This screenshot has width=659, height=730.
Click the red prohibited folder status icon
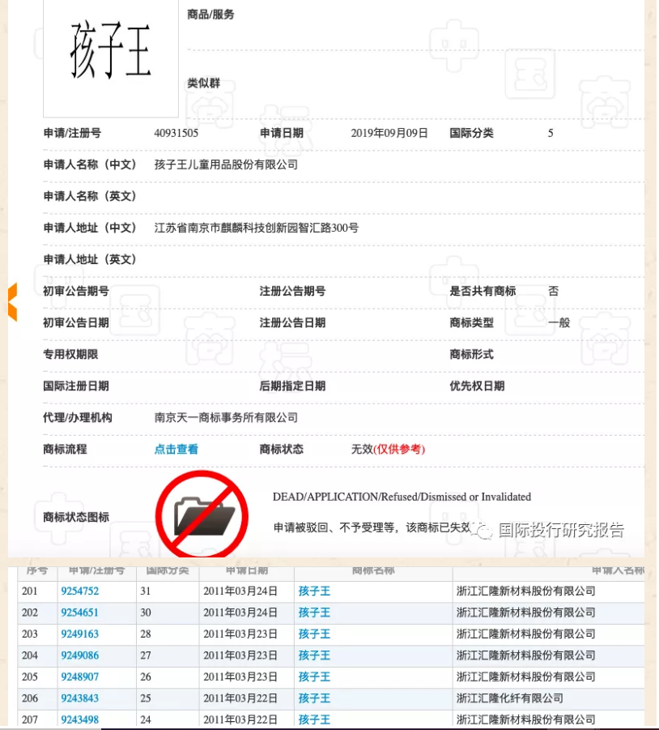pyautogui.click(x=202, y=514)
